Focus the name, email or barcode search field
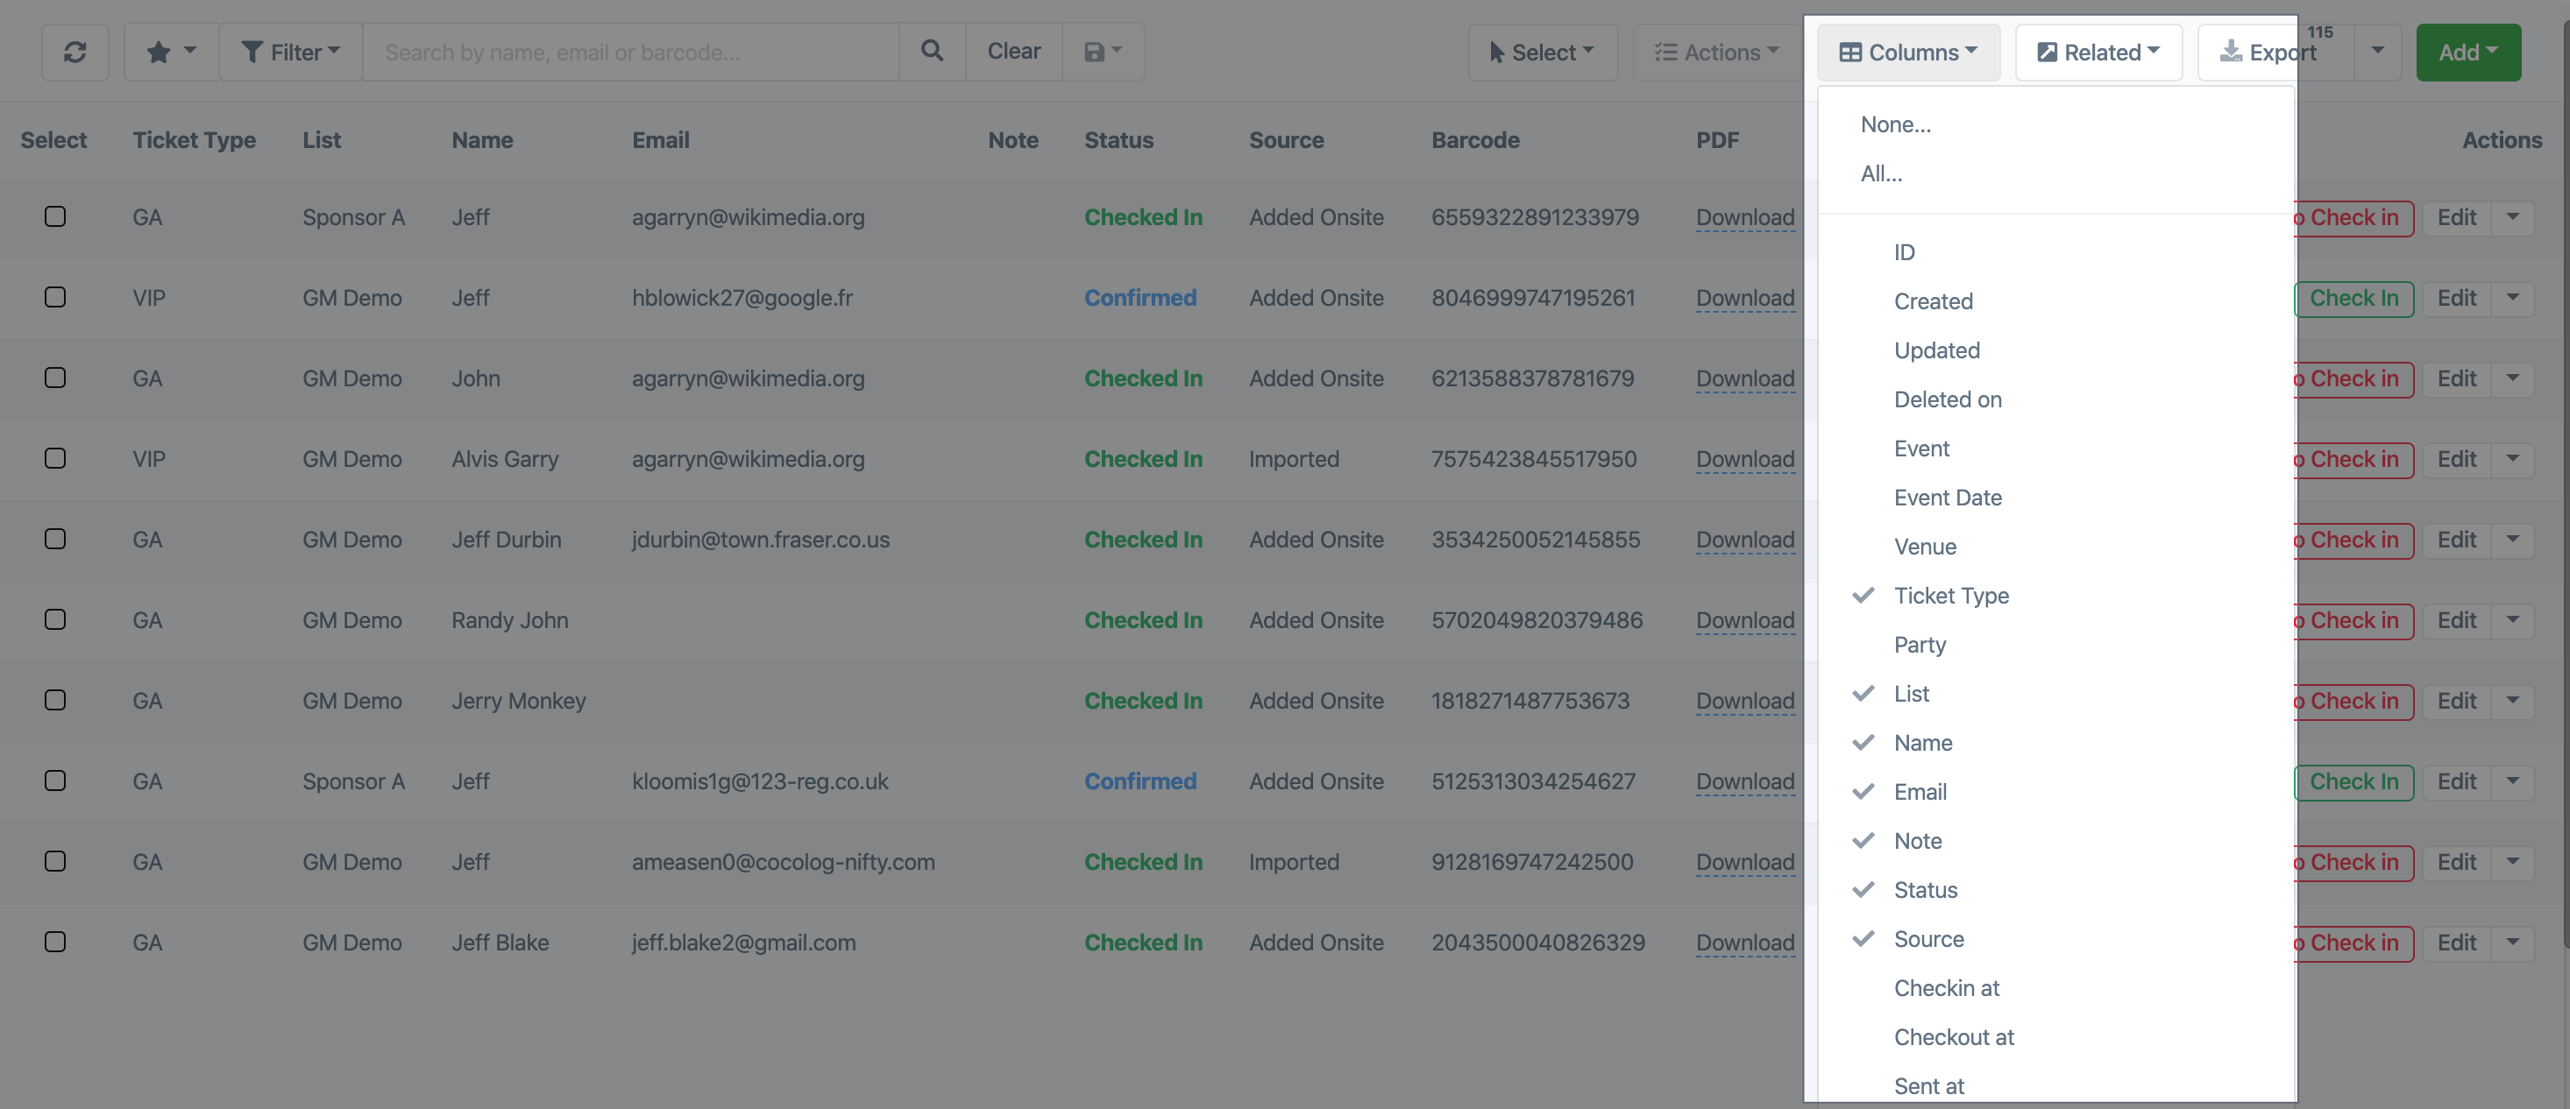The width and height of the screenshot is (2570, 1109). (x=630, y=52)
